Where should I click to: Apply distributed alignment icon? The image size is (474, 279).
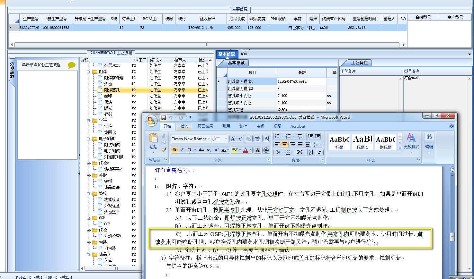click(308, 144)
